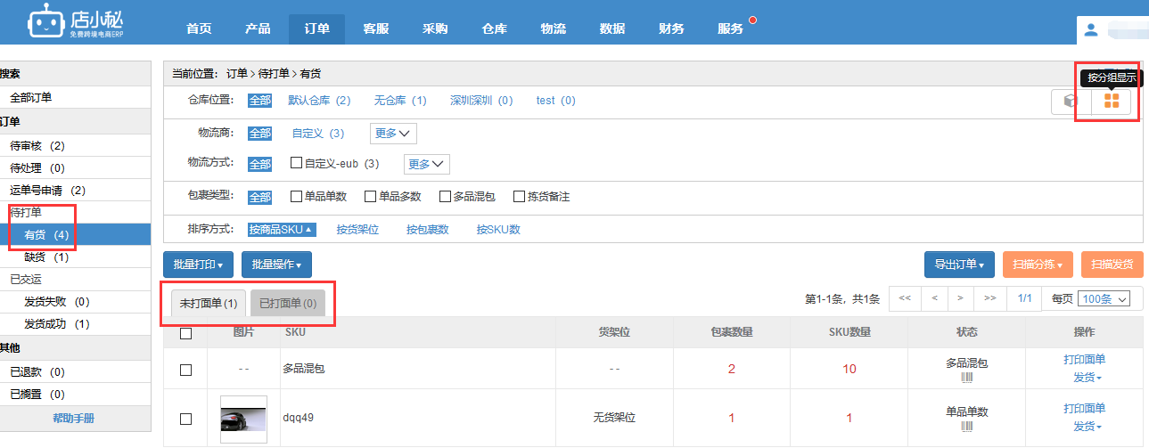Switch to package box view icon
This screenshot has height=448, width=1149.
point(1071,102)
